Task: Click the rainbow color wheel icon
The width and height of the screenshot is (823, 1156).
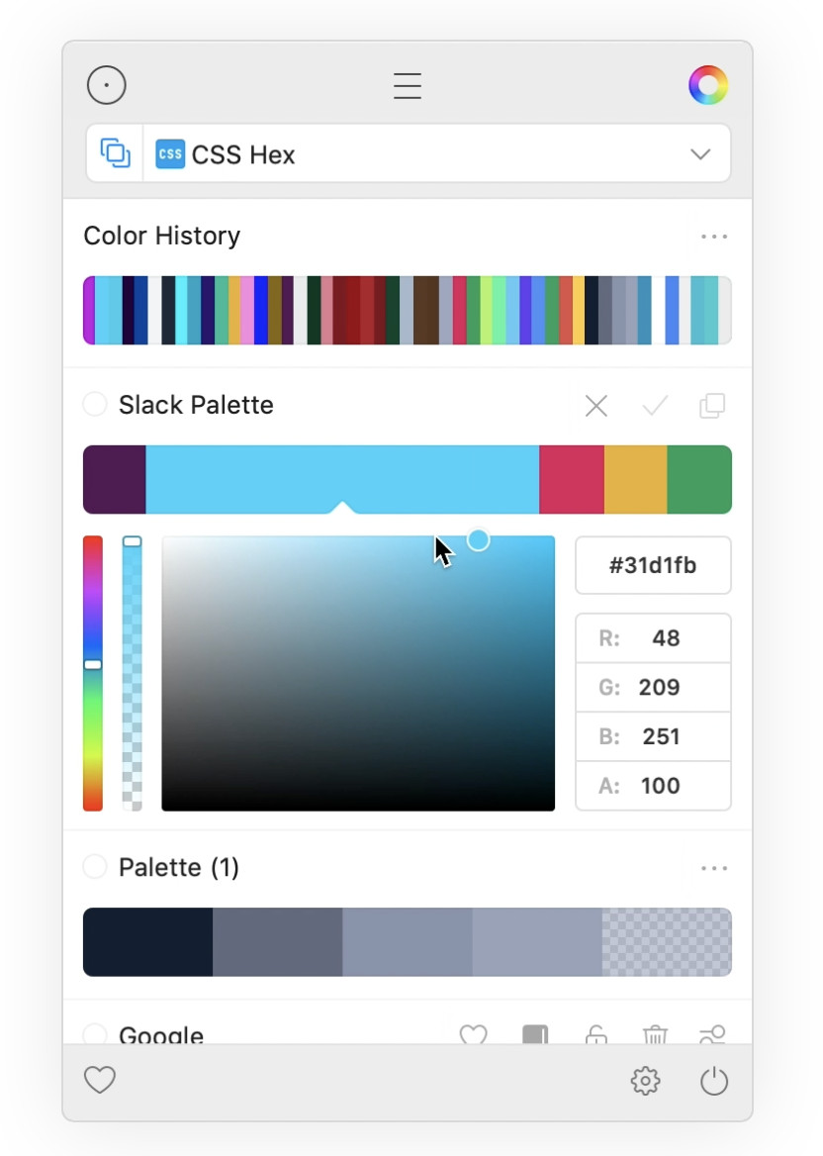Action: point(708,86)
